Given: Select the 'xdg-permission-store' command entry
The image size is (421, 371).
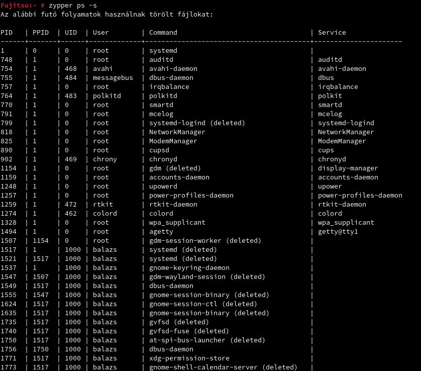Looking at the screenshot, I should click(x=189, y=358).
